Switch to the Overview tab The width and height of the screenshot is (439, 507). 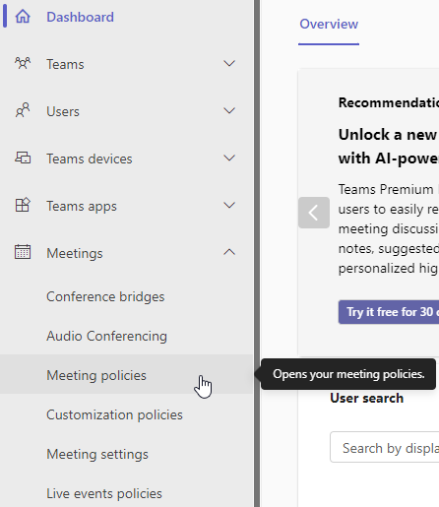(x=329, y=24)
